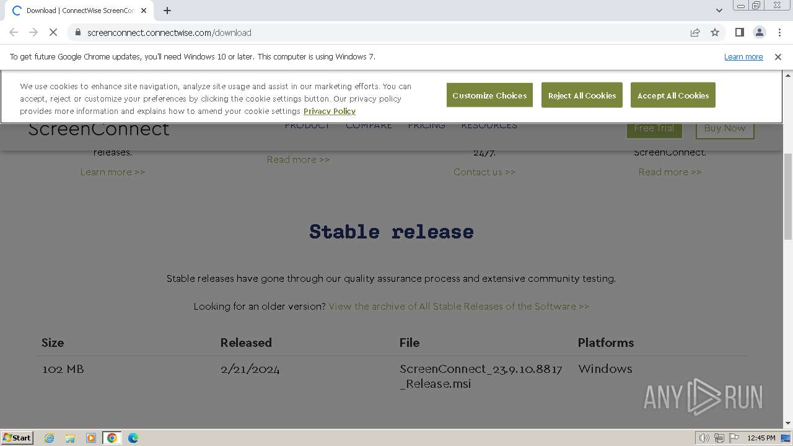793x446 pixels.
Task: Open the Chrome three-dot menu
Action: pos(779,33)
